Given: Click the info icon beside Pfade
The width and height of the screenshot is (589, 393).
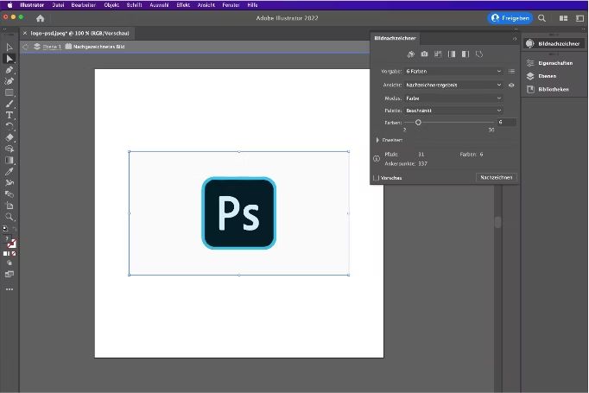Looking at the screenshot, I should pyautogui.click(x=377, y=159).
